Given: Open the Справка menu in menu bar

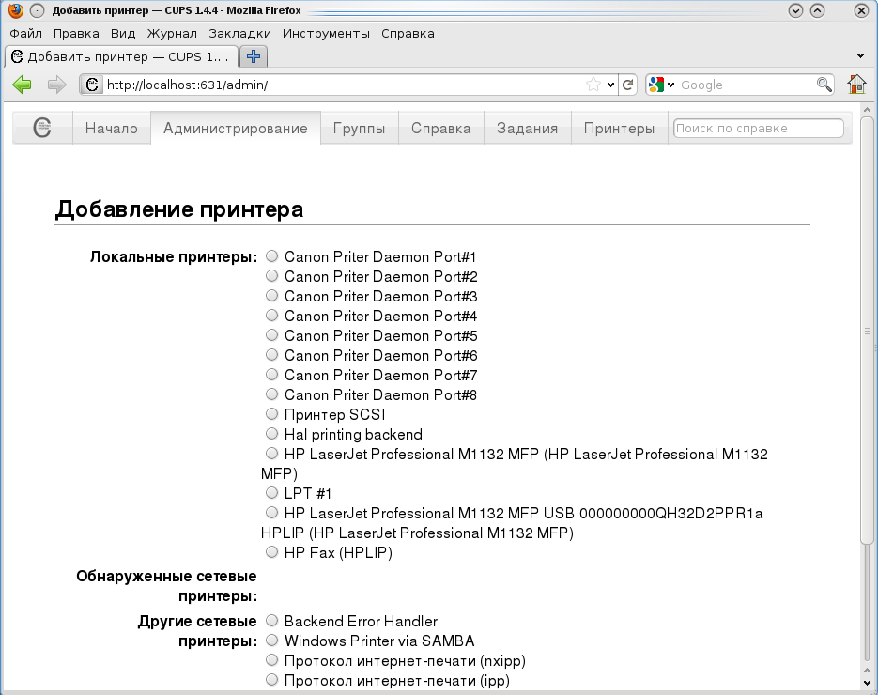Looking at the screenshot, I should 408,34.
